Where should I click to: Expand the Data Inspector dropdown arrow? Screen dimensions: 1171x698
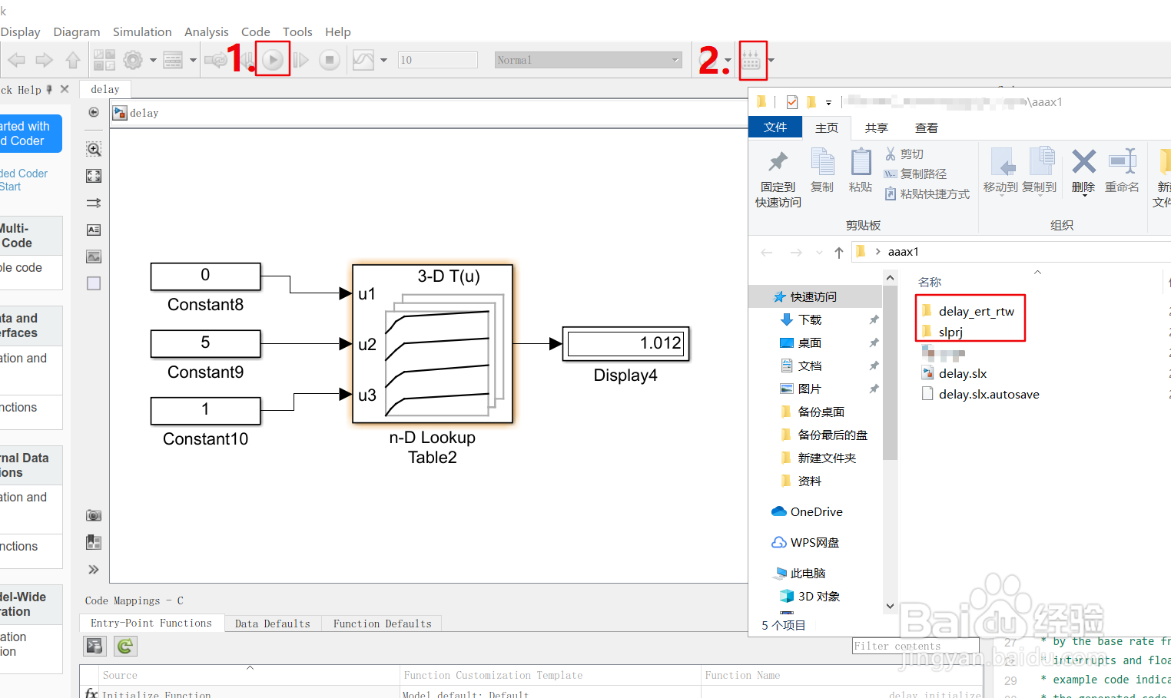pyautogui.click(x=383, y=60)
